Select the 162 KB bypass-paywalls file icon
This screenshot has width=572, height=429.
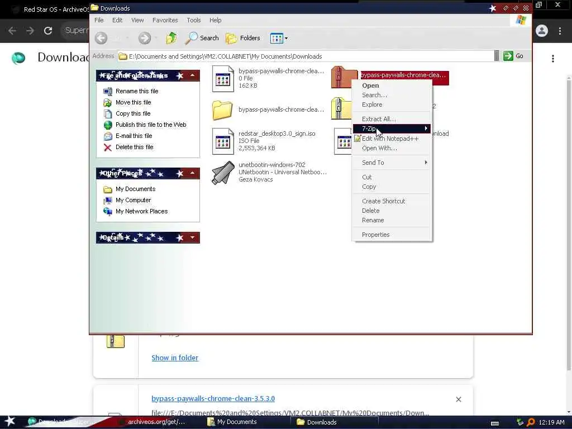point(223,79)
